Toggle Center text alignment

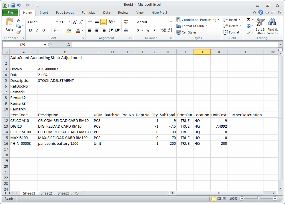tap(97, 30)
